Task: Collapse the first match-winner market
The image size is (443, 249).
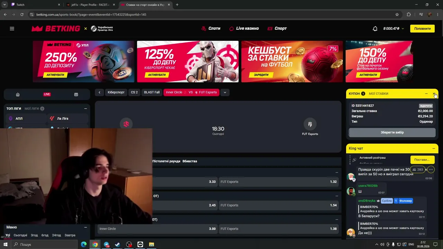Action: (337, 172)
